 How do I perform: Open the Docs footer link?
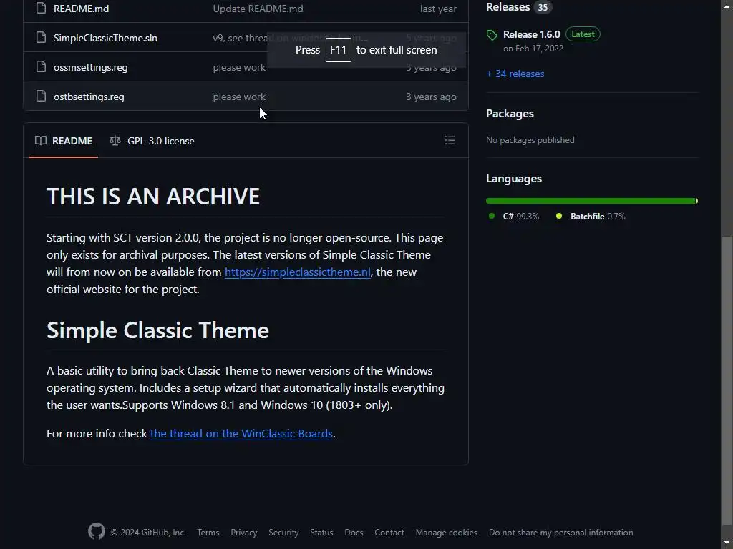(354, 532)
